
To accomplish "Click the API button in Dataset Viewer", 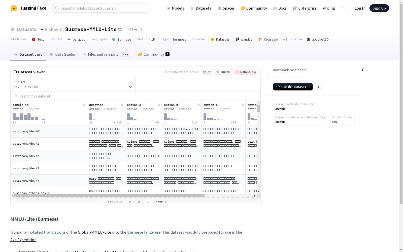I will pyautogui.click(x=207, y=72).
